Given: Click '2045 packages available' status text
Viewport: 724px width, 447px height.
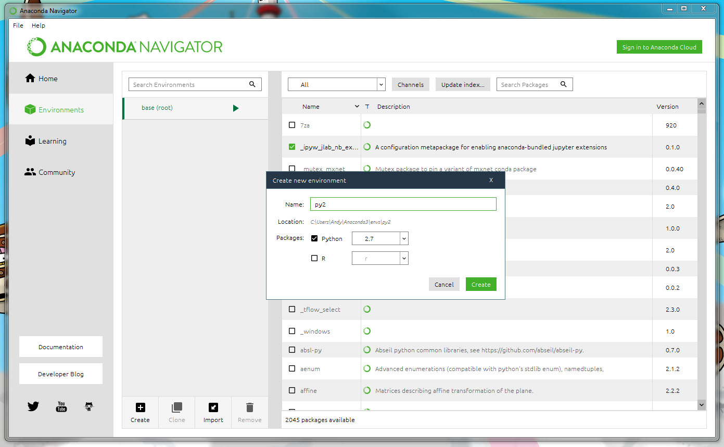Looking at the screenshot, I should click(x=320, y=419).
